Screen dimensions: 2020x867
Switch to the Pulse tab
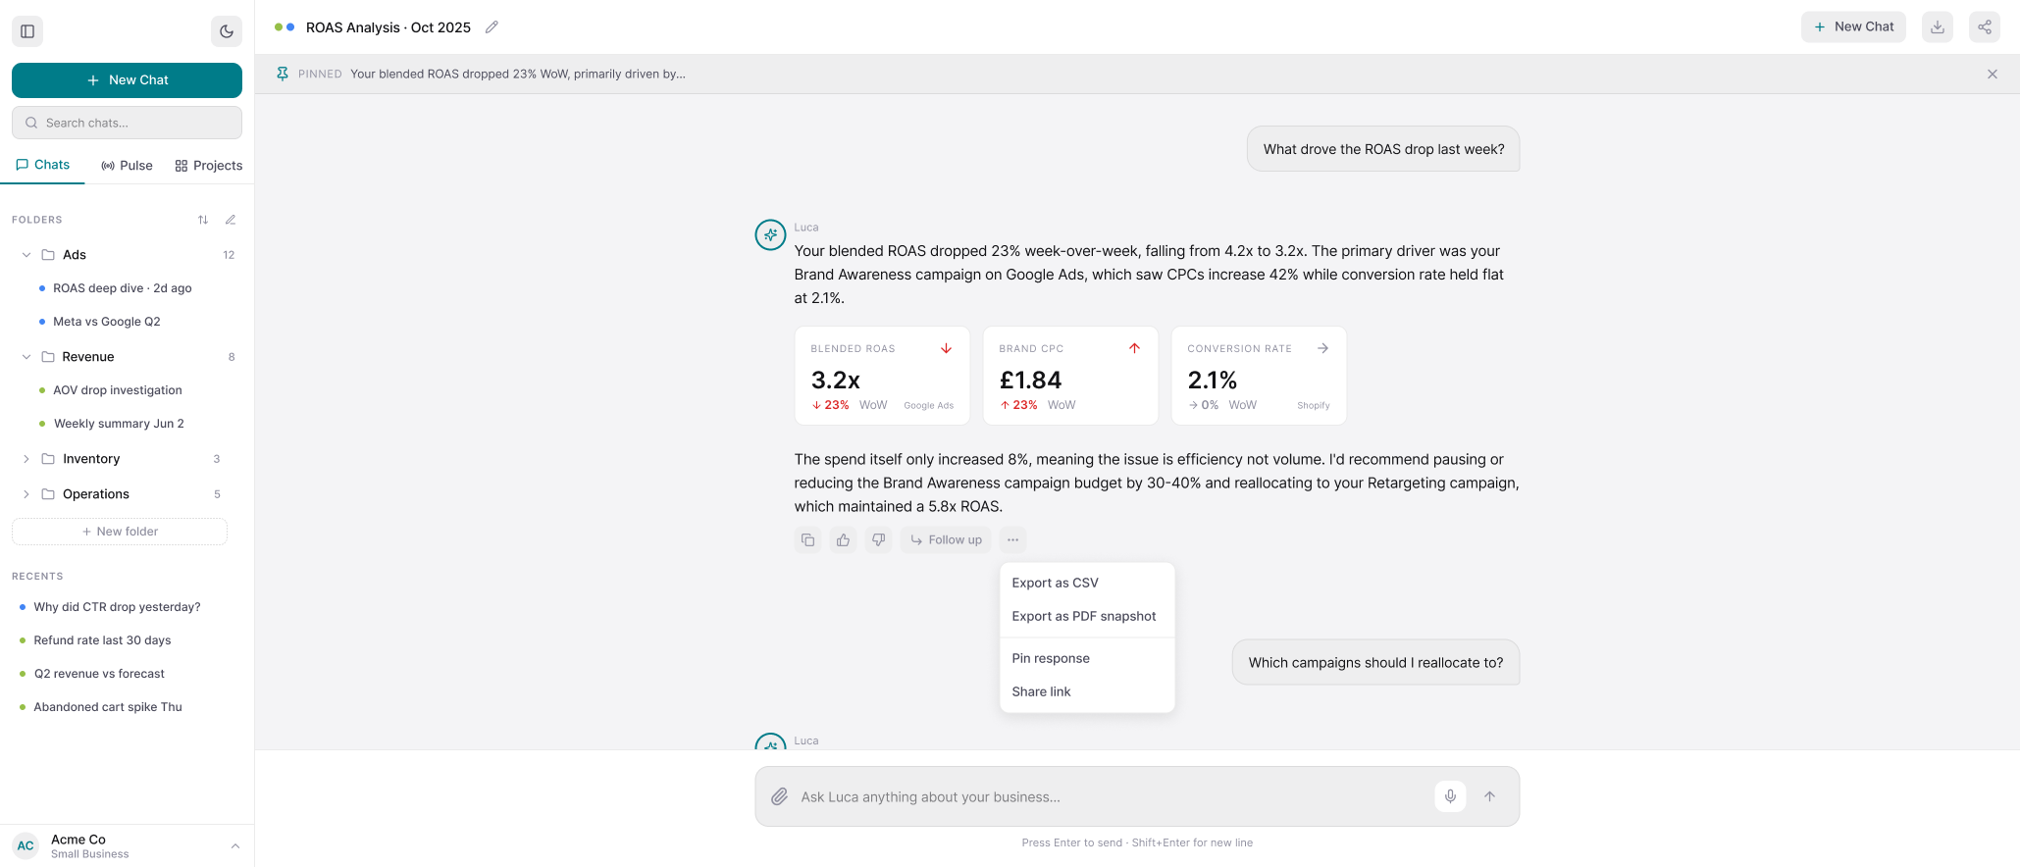(127, 166)
